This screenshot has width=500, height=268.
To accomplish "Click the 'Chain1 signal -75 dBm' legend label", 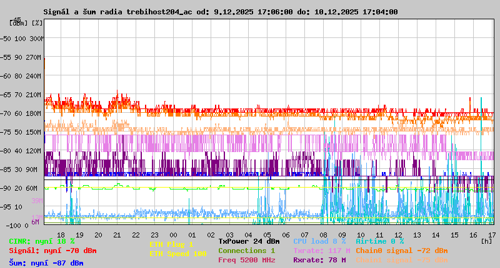I will point(402,260).
